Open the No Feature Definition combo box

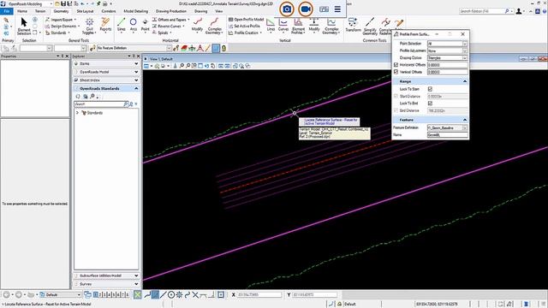pos(134,48)
